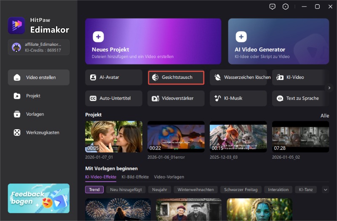Open the Feedbackbogen banner
The width and height of the screenshot is (337, 221).
point(39,198)
